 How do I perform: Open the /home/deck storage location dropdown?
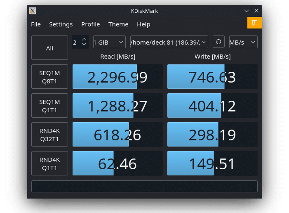pos(169,42)
